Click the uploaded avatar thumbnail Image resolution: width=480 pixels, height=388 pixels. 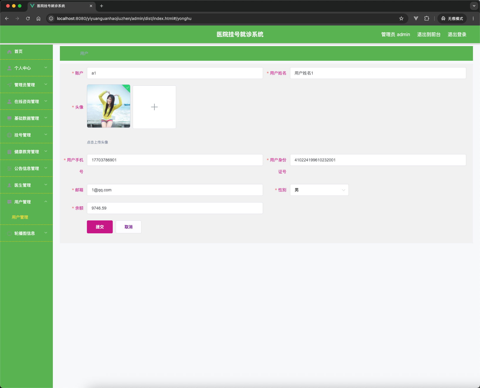(109, 106)
